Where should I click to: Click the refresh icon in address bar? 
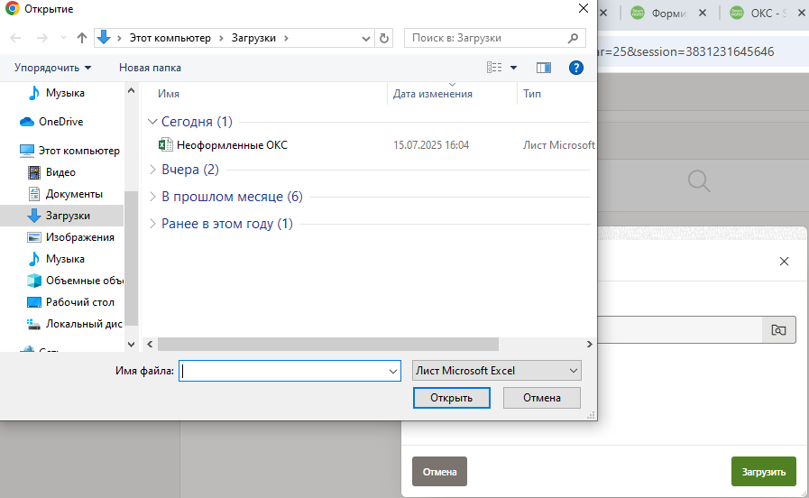click(385, 38)
